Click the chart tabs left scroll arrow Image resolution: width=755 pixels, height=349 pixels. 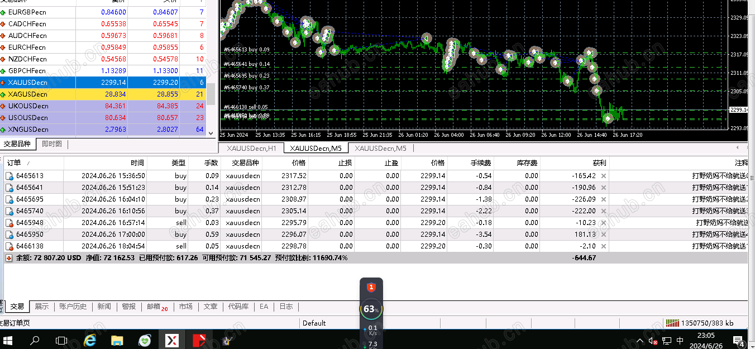pyautogui.click(x=737, y=147)
